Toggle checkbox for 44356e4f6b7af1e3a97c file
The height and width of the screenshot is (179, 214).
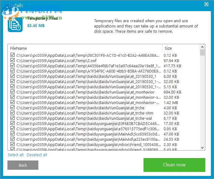pos(12,65)
